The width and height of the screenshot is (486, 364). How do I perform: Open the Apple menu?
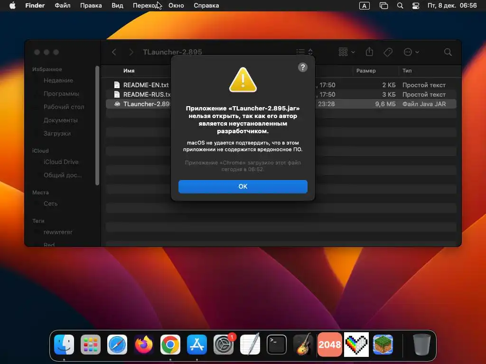point(12,6)
